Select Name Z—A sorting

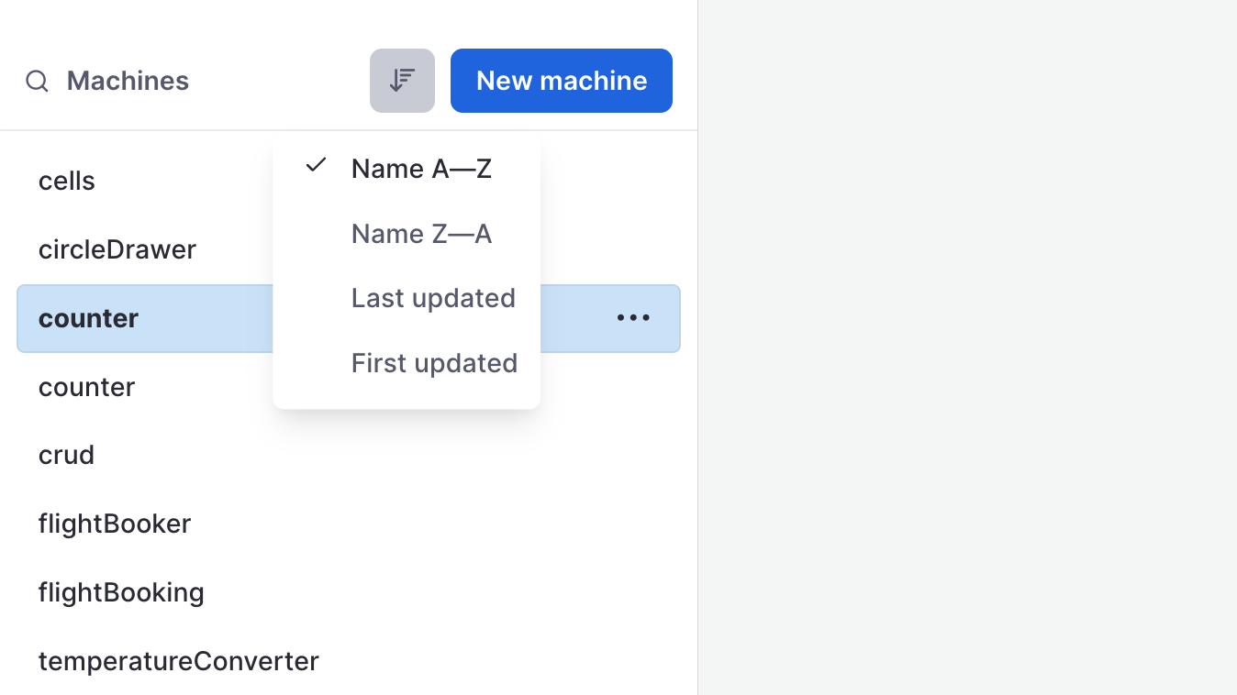click(421, 233)
